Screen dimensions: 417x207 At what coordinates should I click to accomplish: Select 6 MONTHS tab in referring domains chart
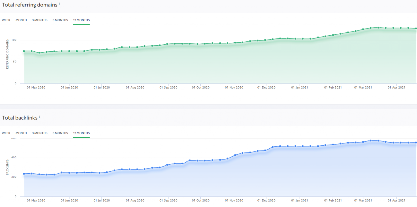tap(60, 20)
